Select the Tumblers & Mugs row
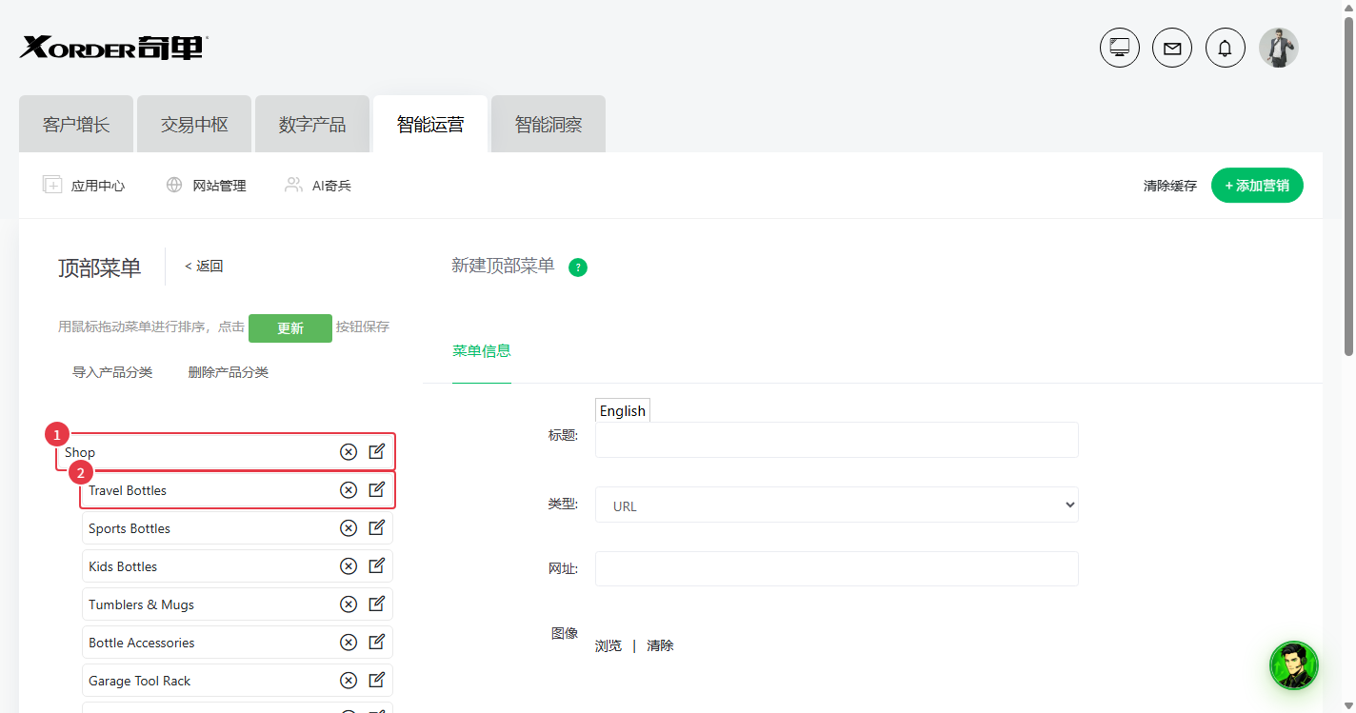The height and width of the screenshot is (713, 1356). coord(237,604)
